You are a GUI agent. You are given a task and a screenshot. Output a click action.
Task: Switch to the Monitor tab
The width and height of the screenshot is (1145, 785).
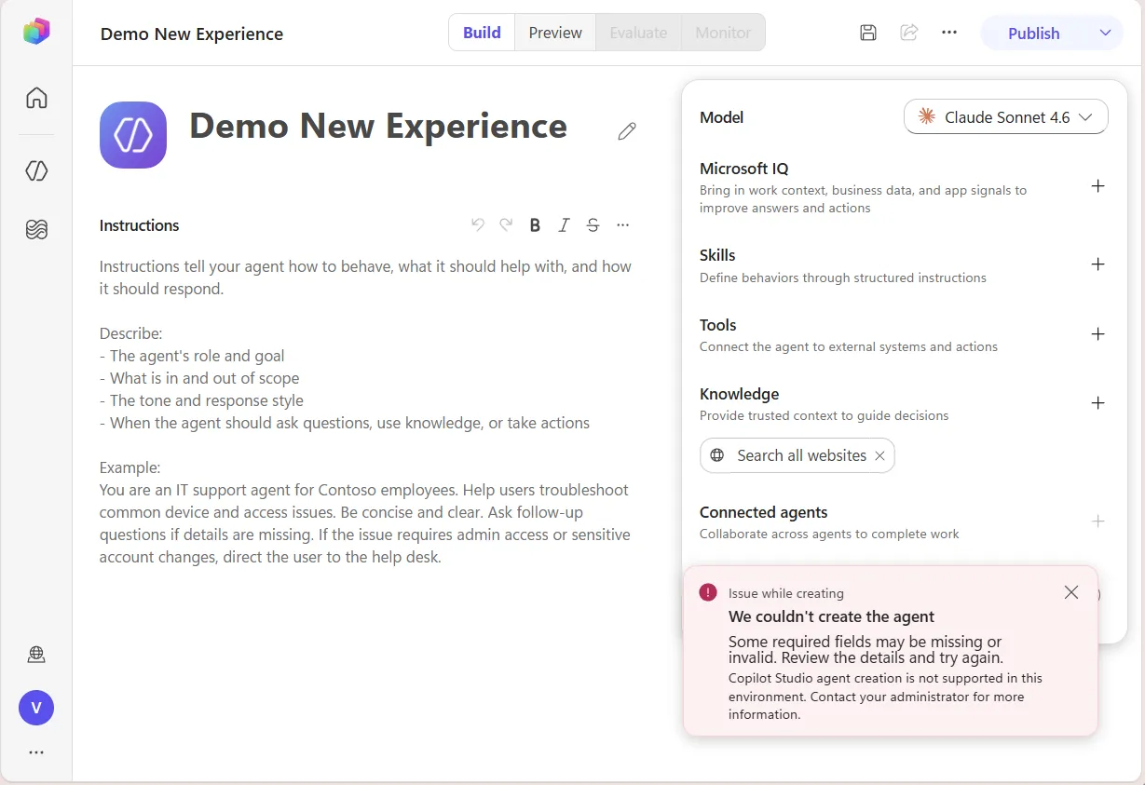click(723, 33)
